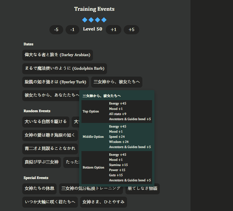Open special event 三女神の気分転換トレーニング
The height and width of the screenshot is (211, 233).
click(91, 190)
